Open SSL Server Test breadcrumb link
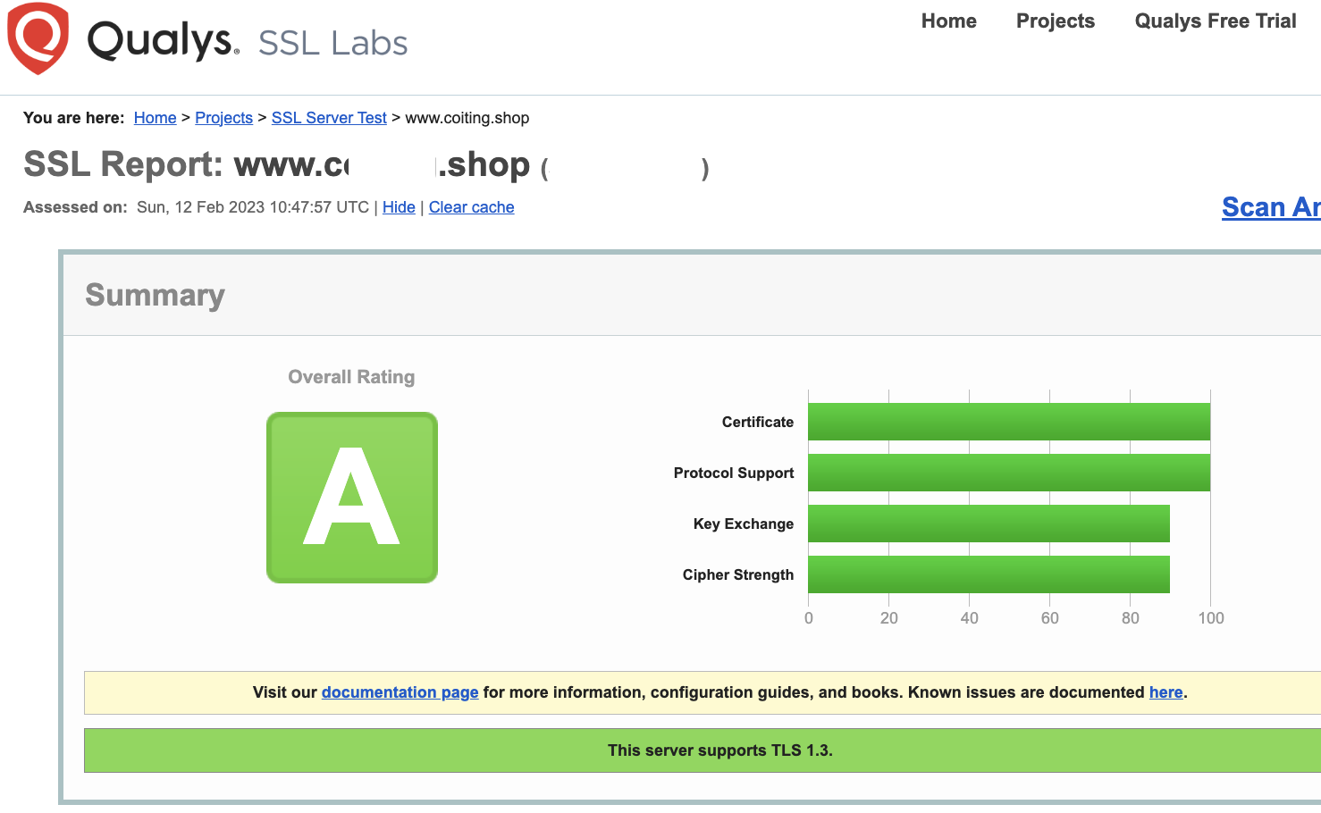Screen dimensions: 1321x813 tap(329, 118)
